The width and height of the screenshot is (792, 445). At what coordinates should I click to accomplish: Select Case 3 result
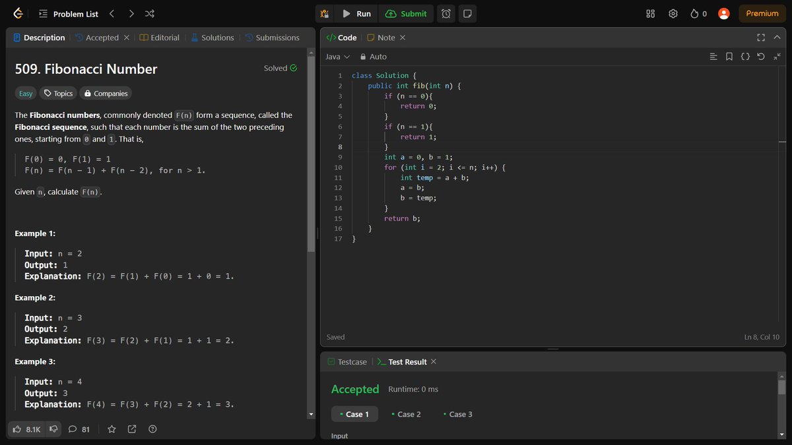pyautogui.click(x=457, y=414)
